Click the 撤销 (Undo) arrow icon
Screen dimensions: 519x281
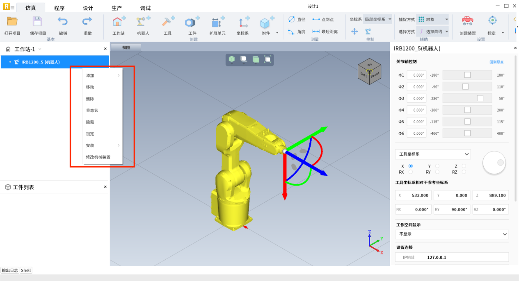coord(63,22)
